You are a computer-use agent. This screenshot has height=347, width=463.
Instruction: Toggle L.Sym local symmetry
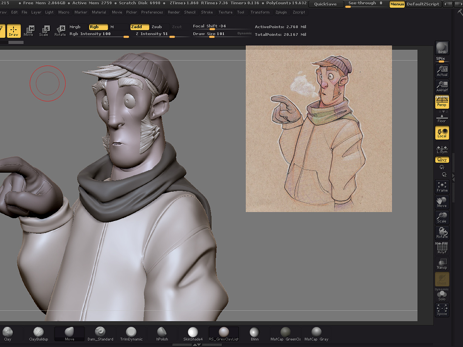[442, 149]
